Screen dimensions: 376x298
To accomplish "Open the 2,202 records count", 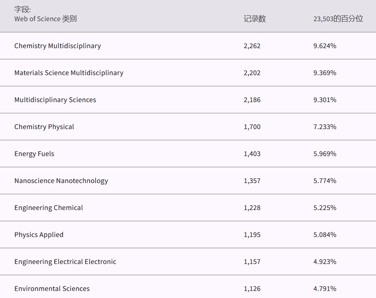I will [252, 73].
